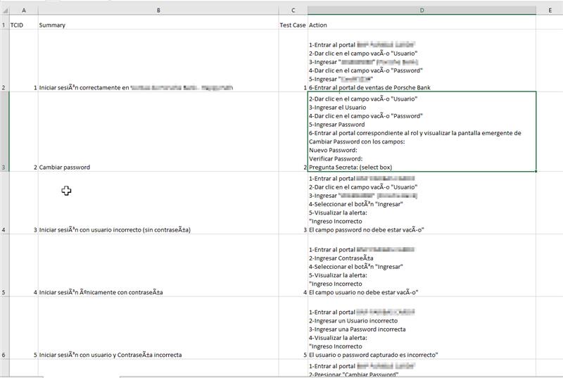Image resolution: width=563 pixels, height=378 pixels.
Task: Click the Select All corner triangle
Action: (5, 11)
